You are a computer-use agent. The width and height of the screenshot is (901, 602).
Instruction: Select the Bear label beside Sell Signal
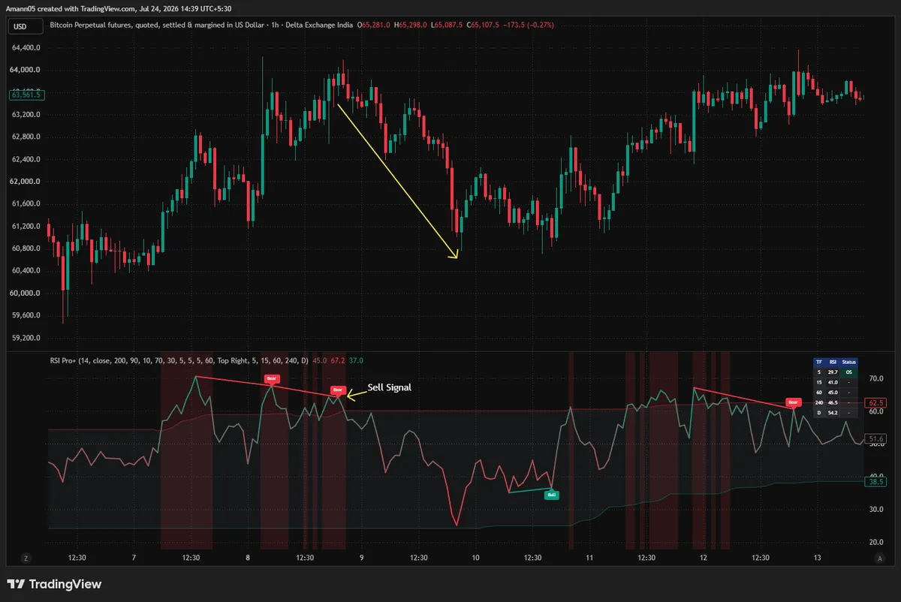click(338, 390)
